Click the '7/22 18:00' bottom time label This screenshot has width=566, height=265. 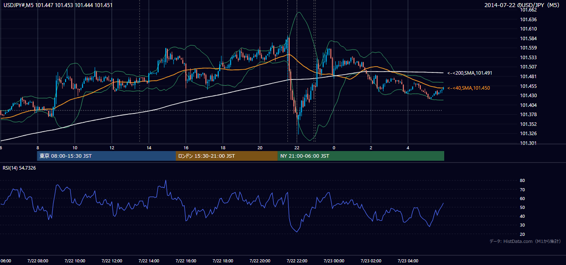tap(223, 261)
